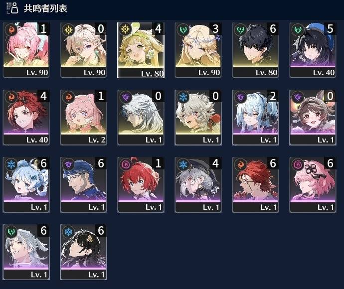Click the Glacio icon on gray-haired capped resonator

183,164
